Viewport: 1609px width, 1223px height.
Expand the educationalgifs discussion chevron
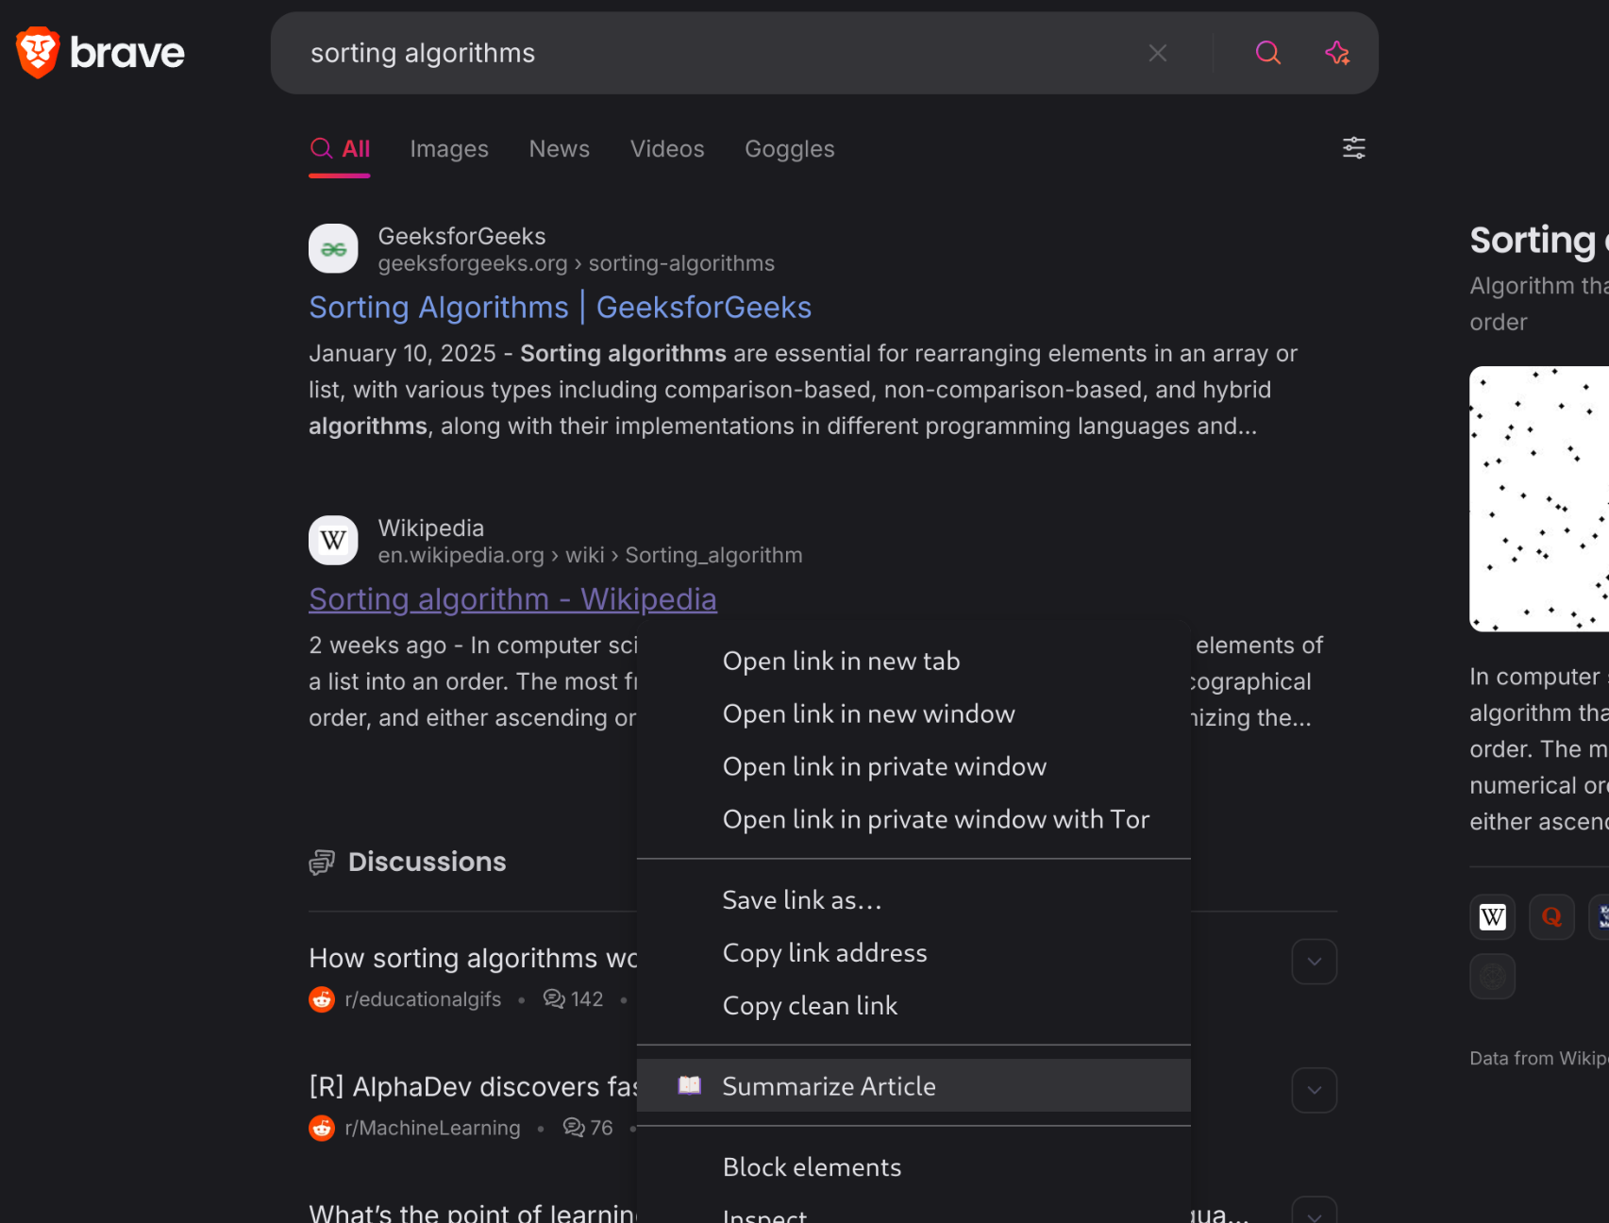[1314, 962]
